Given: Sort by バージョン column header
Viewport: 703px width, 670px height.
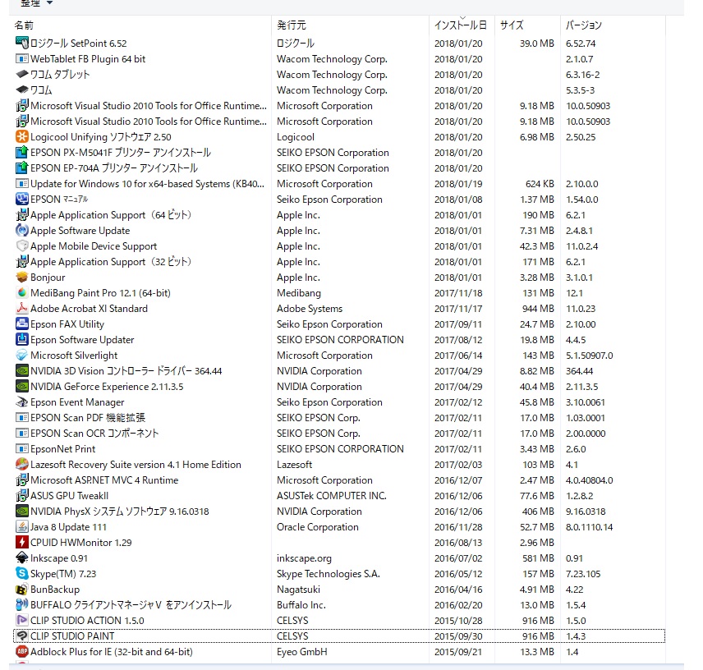Looking at the screenshot, I should (x=583, y=25).
